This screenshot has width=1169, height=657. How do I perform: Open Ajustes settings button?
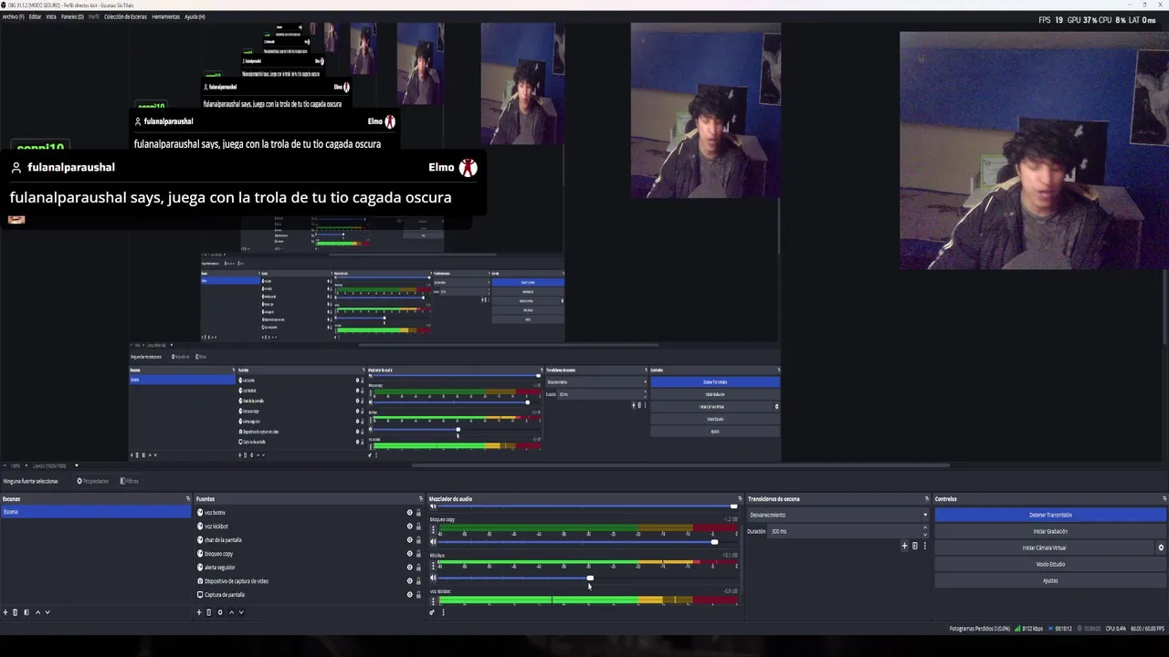click(1050, 580)
